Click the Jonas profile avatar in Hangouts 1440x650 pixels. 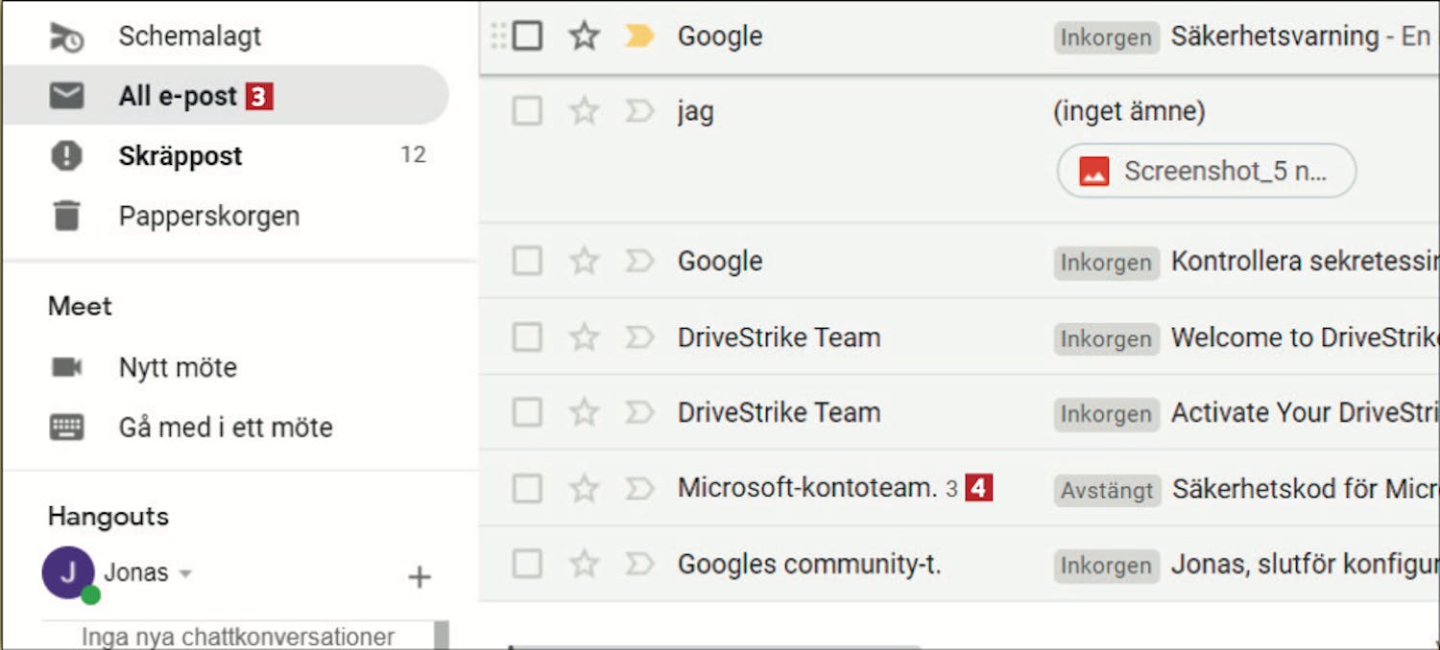click(x=68, y=573)
